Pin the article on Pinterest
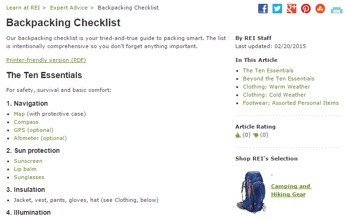 [306, 9]
